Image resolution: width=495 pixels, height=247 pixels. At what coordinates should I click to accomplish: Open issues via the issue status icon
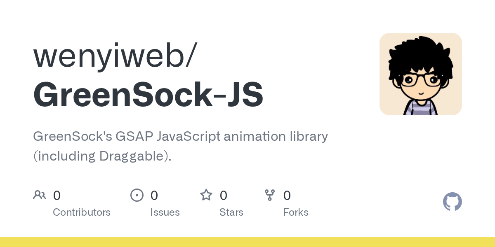(x=137, y=195)
